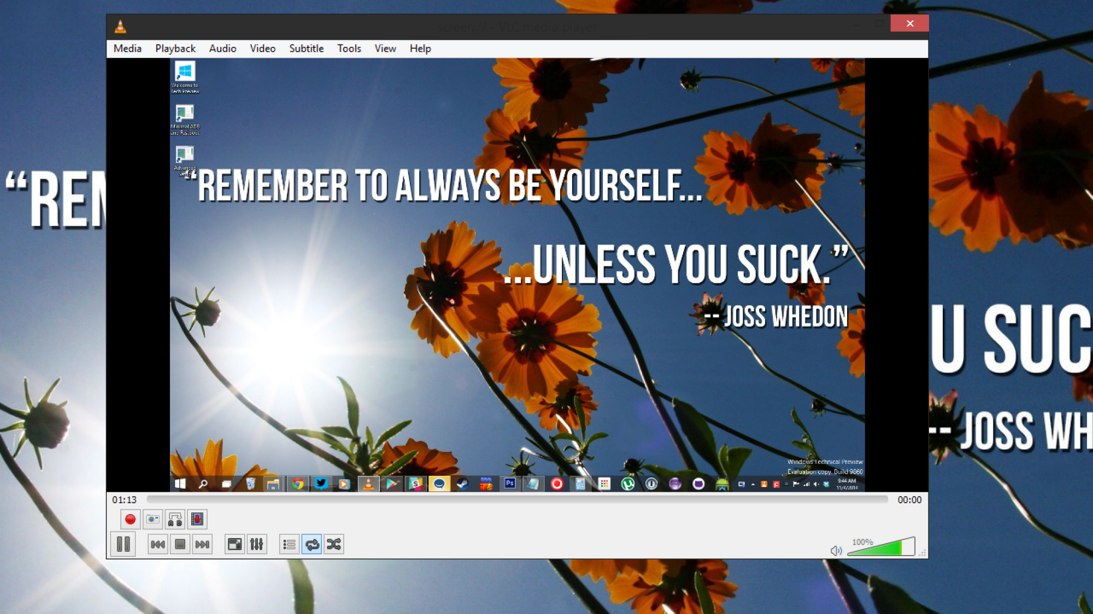
Task: Adjust the green volume slider
Action: click(881, 547)
